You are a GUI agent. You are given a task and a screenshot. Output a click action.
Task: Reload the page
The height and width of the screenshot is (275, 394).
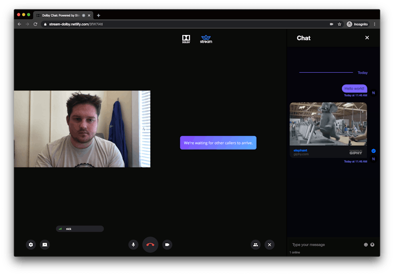click(35, 24)
